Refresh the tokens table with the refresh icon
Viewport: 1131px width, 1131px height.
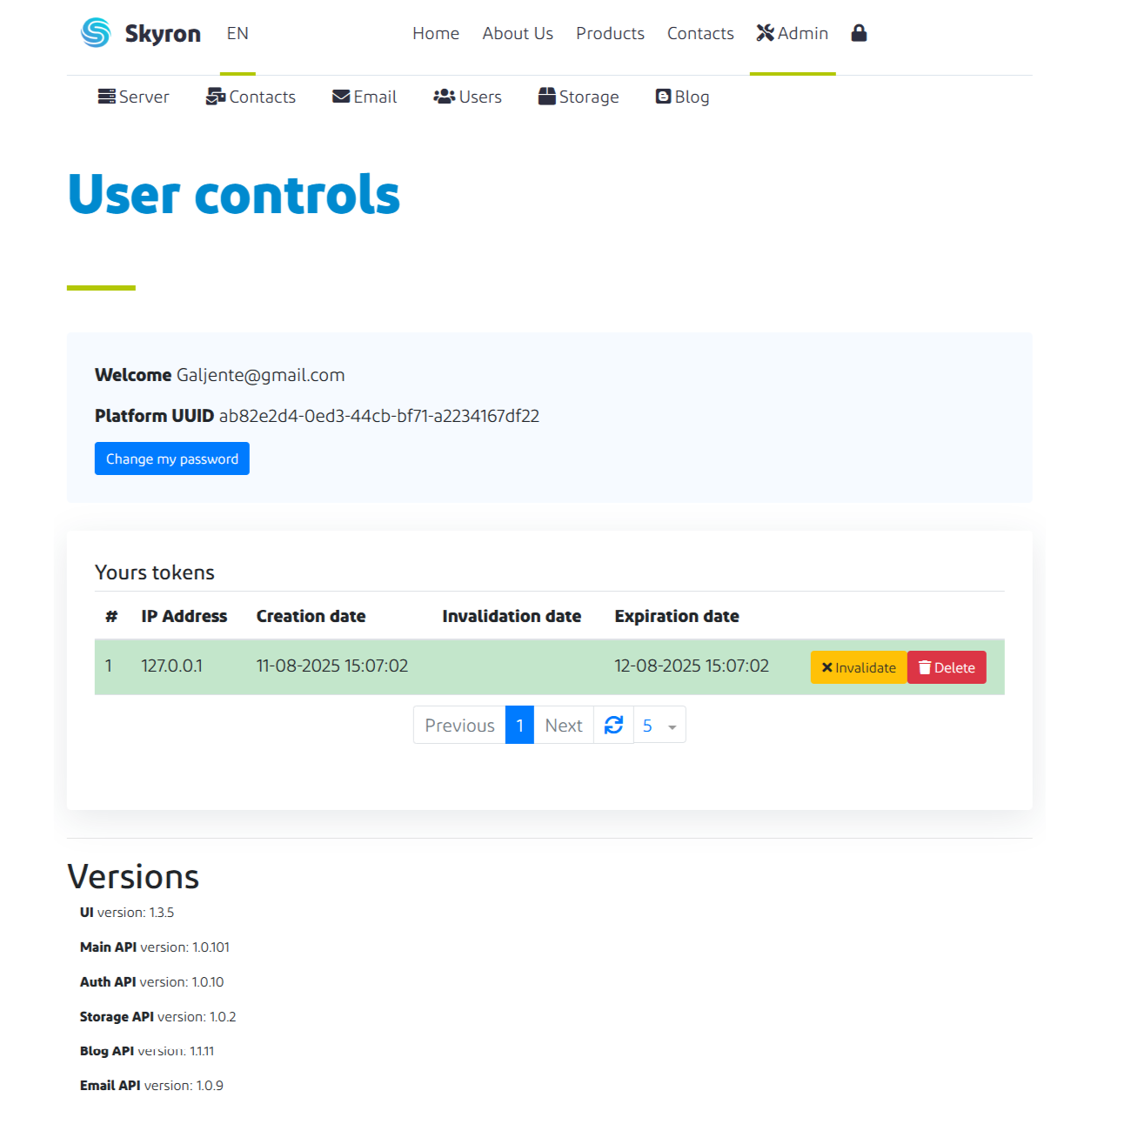[613, 725]
